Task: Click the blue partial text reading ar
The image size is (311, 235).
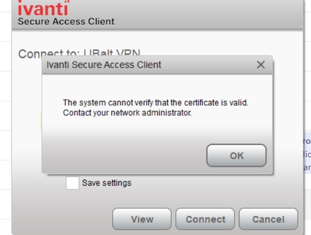Action: tap(307, 167)
